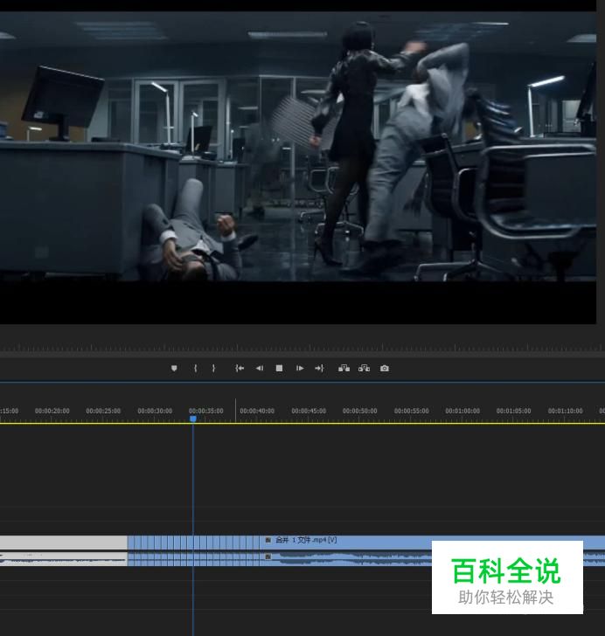This screenshot has height=636, width=605.
Task: Click the 00:00:20:00 mark on time ruler
Action: [x=52, y=411]
